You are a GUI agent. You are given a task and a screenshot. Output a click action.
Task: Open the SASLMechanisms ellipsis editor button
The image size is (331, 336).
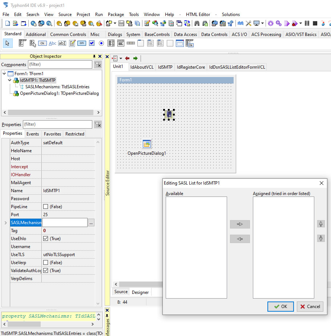click(x=91, y=223)
